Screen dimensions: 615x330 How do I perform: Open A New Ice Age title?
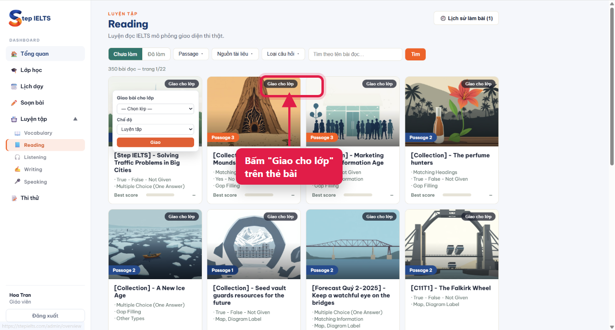coord(149,292)
